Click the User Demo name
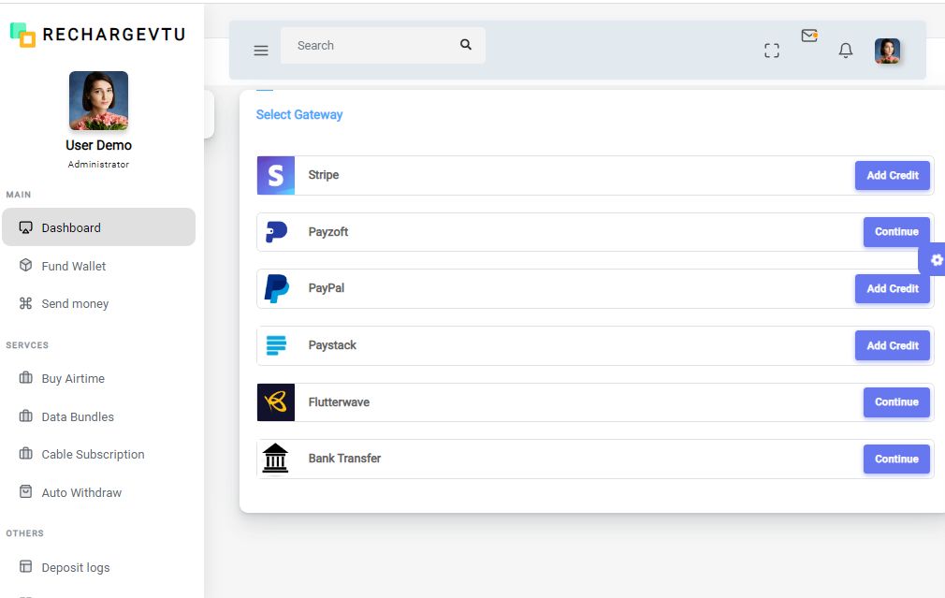Viewport: 945px width, 598px height. point(99,145)
